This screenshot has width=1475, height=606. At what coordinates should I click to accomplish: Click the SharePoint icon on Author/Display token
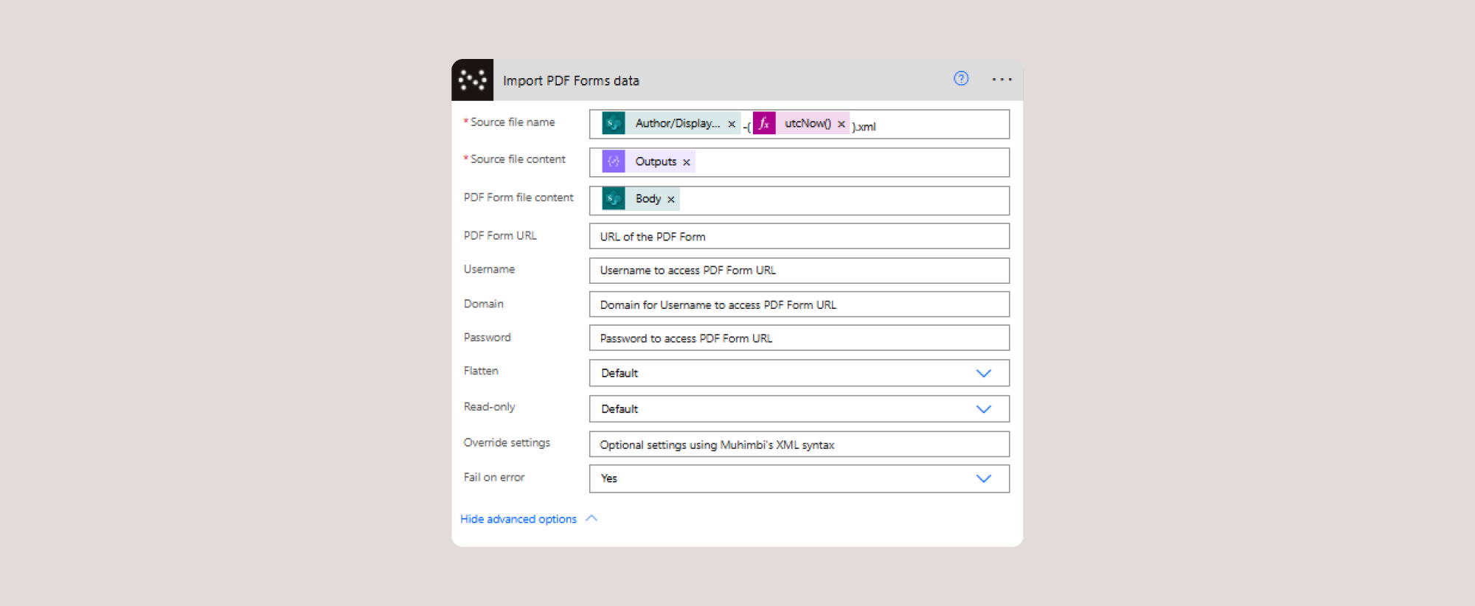click(614, 123)
